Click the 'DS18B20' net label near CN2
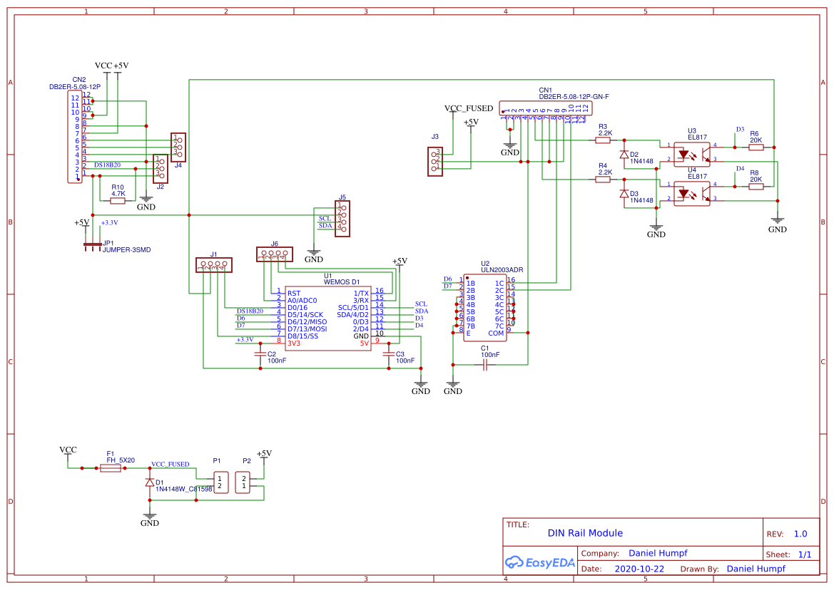Image resolution: width=834 pixels, height=590 pixels. click(x=108, y=165)
